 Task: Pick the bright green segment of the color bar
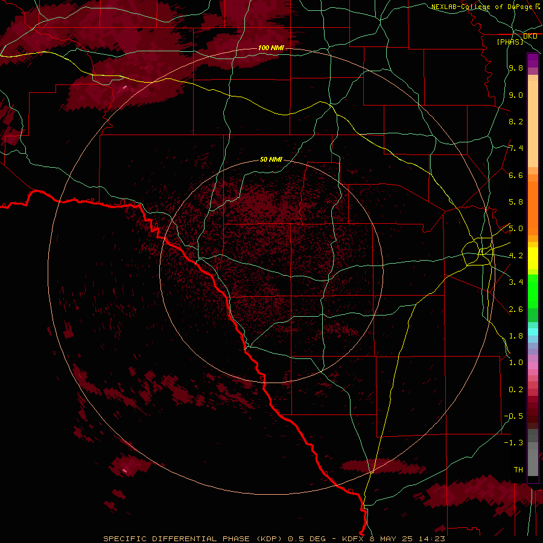point(533,292)
